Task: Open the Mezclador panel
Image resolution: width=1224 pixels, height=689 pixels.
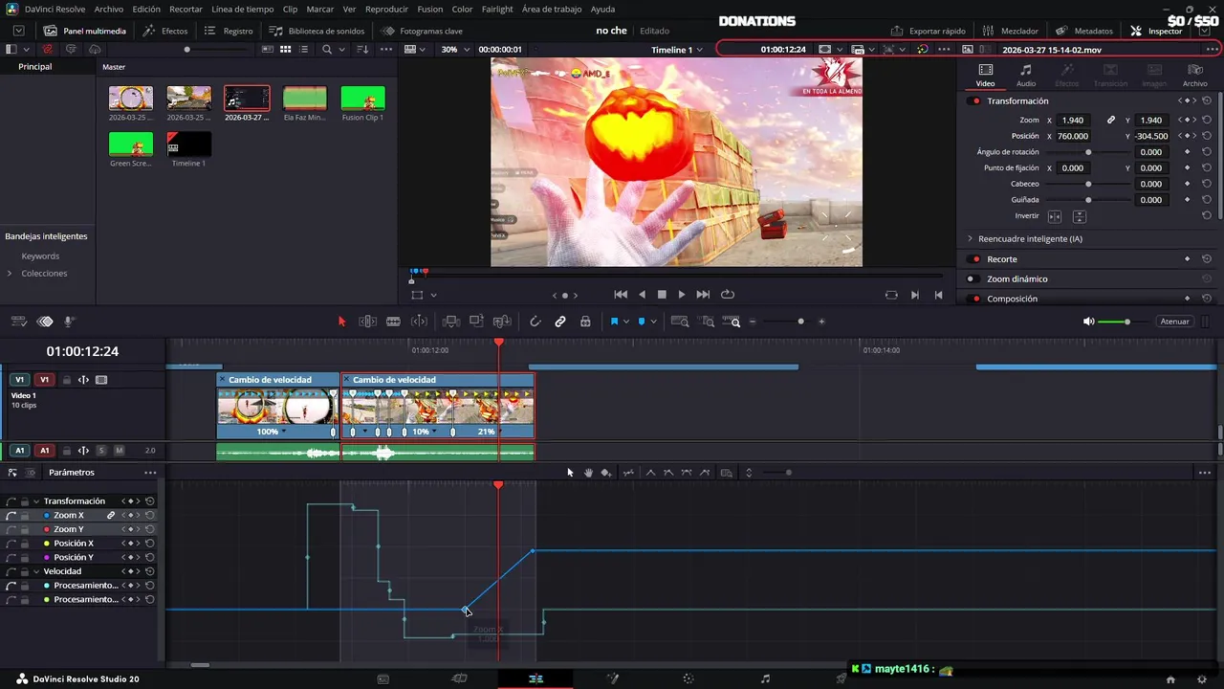Action: point(1010,31)
